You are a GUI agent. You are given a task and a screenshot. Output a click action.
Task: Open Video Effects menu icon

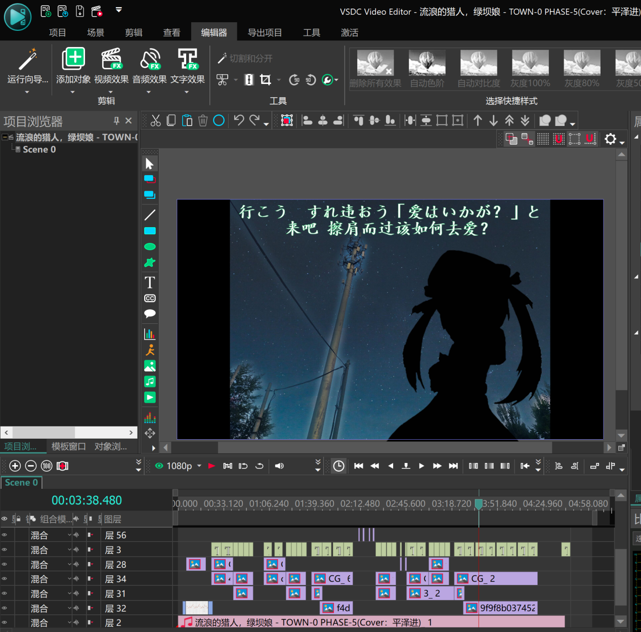[x=111, y=59]
